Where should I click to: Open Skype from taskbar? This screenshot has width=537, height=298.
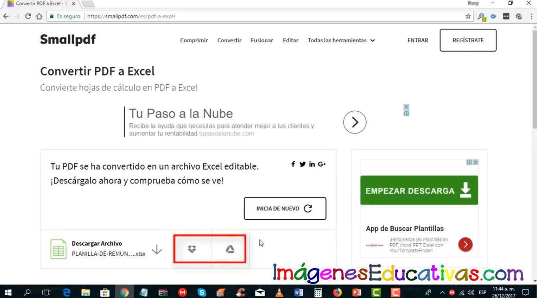(x=202, y=292)
